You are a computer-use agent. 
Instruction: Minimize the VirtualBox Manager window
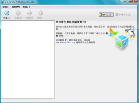tap(122, 1)
